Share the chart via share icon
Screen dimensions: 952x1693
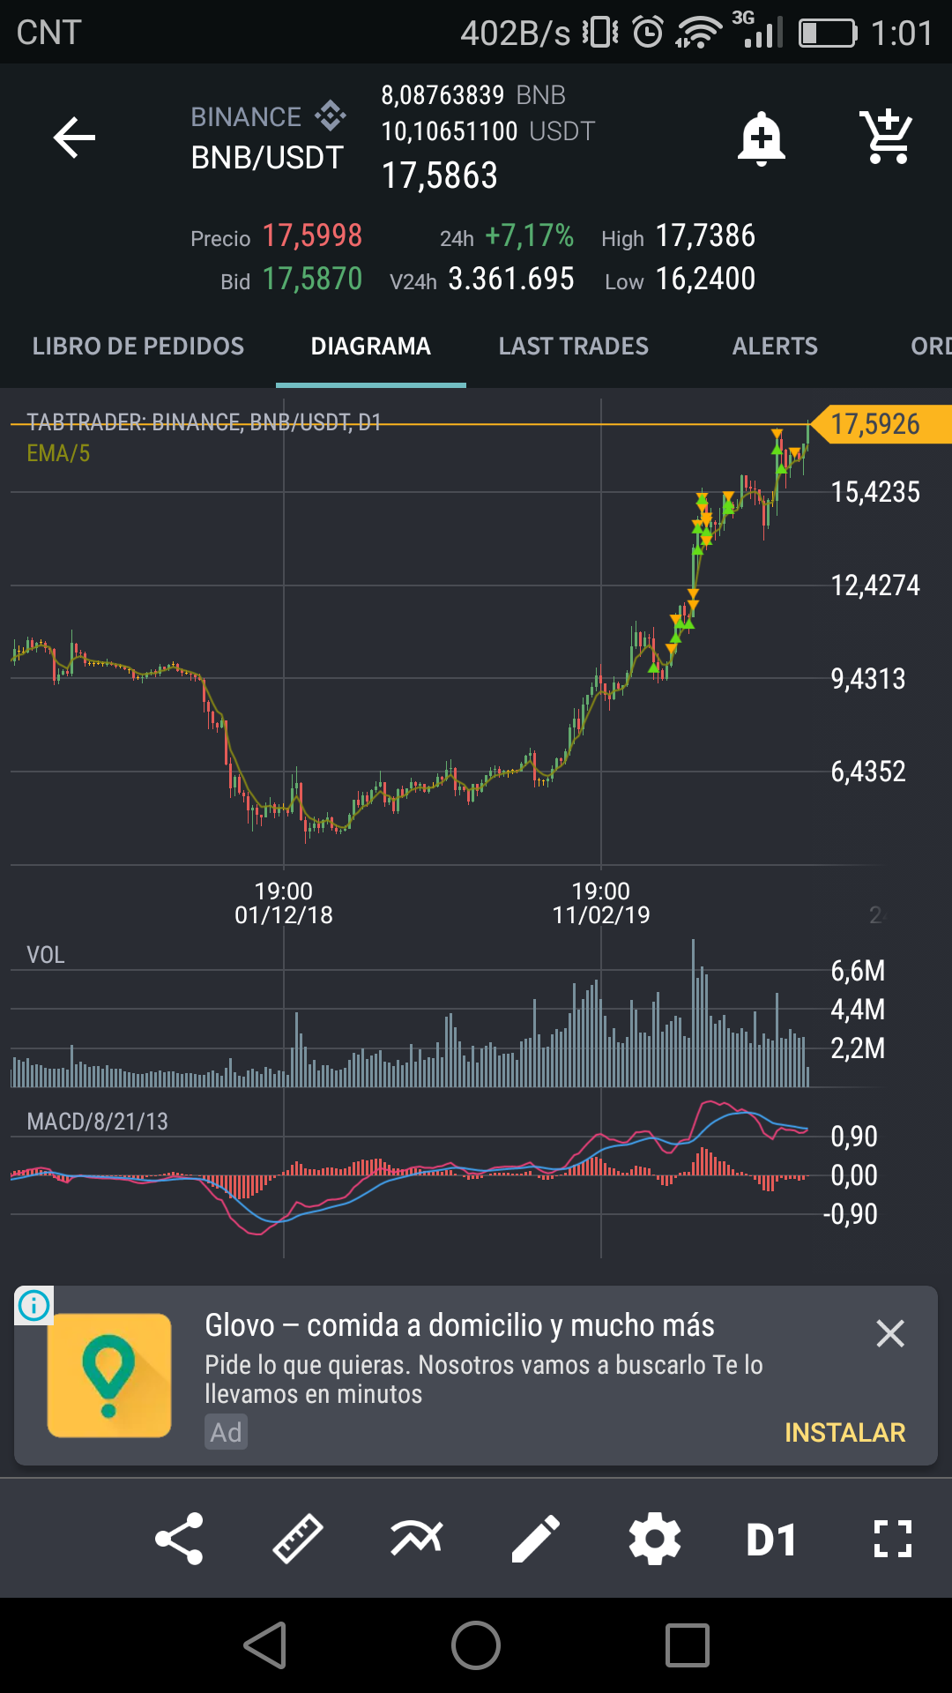pos(179,1539)
